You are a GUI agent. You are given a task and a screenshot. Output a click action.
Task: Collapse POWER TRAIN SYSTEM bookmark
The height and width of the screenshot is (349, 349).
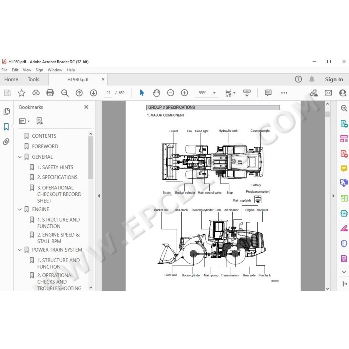coord(20,250)
